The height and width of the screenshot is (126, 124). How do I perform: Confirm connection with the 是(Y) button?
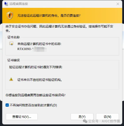(82, 117)
